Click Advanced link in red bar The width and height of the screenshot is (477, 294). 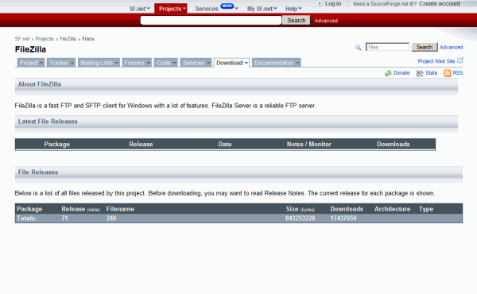[326, 21]
